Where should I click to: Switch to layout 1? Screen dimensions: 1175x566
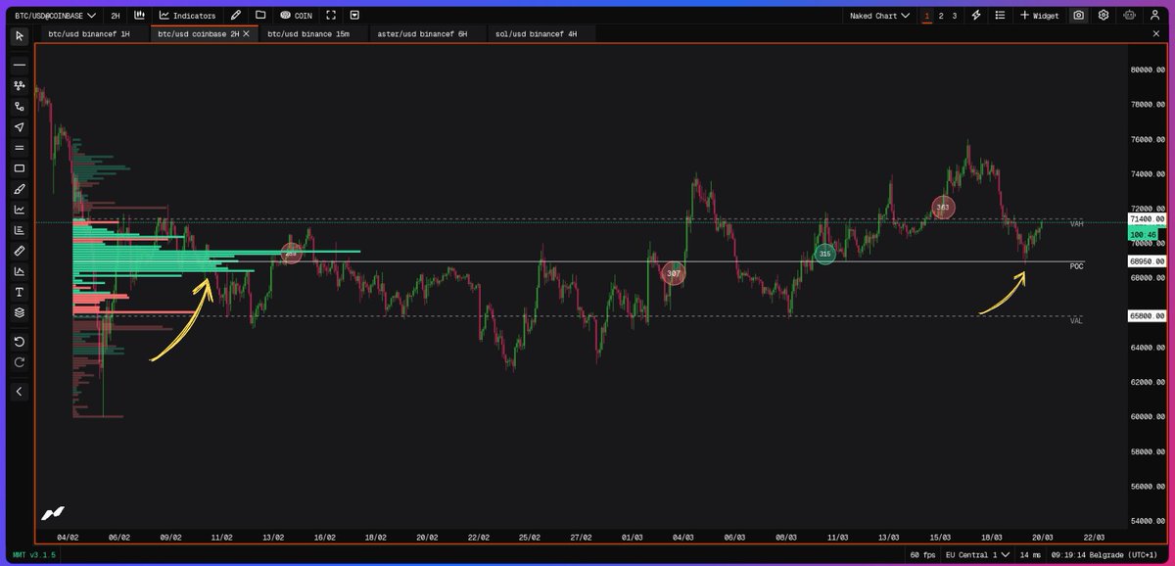(927, 16)
